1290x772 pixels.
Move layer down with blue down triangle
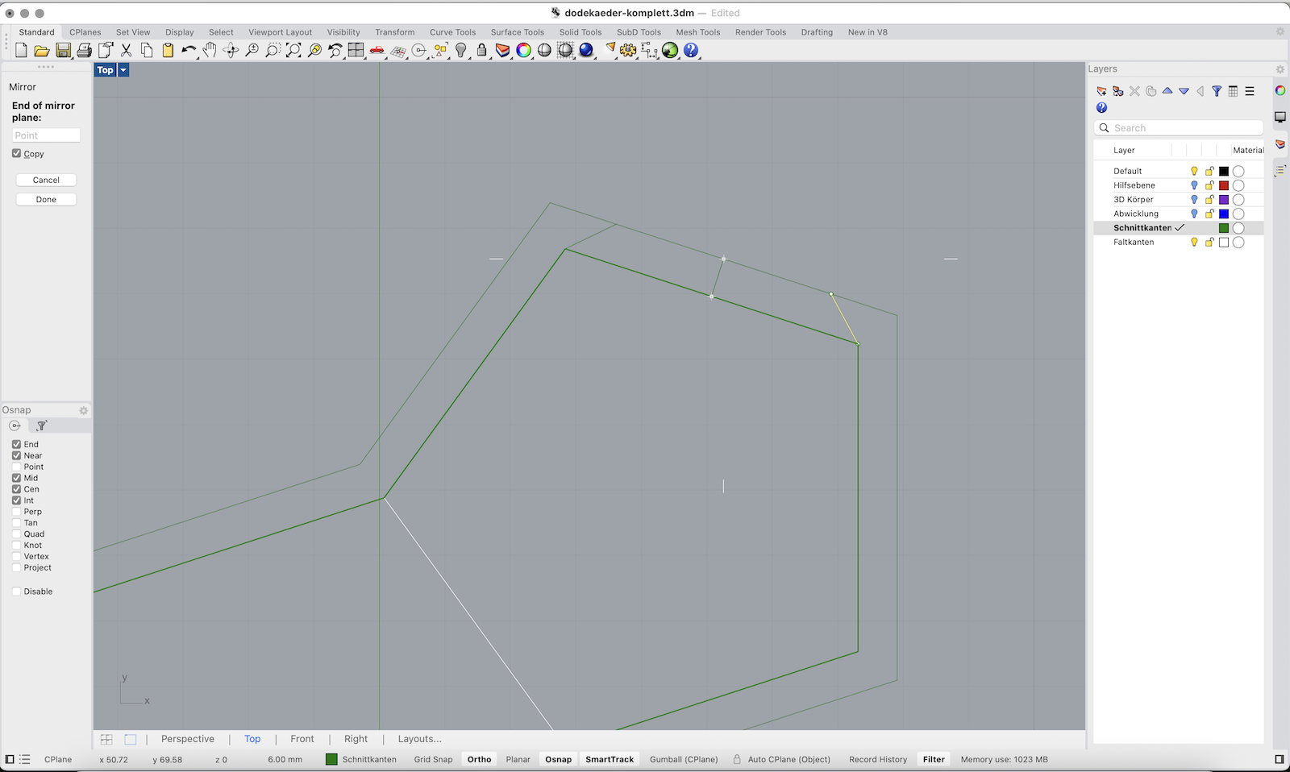pos(1184,91)
